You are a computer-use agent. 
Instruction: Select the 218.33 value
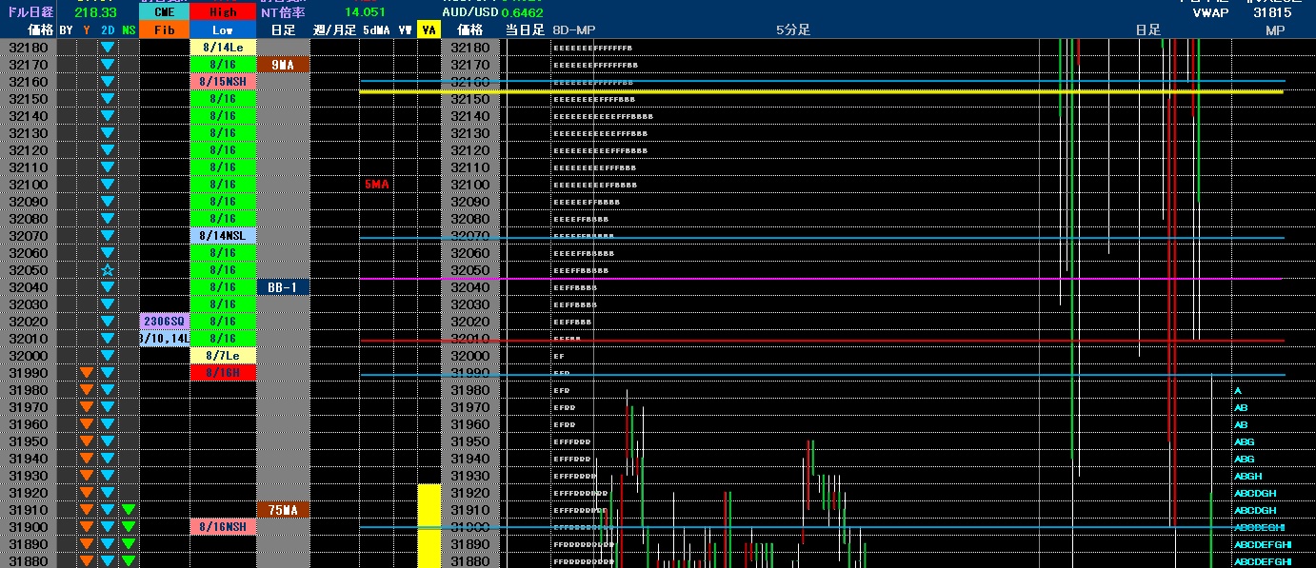click(95, 12)
